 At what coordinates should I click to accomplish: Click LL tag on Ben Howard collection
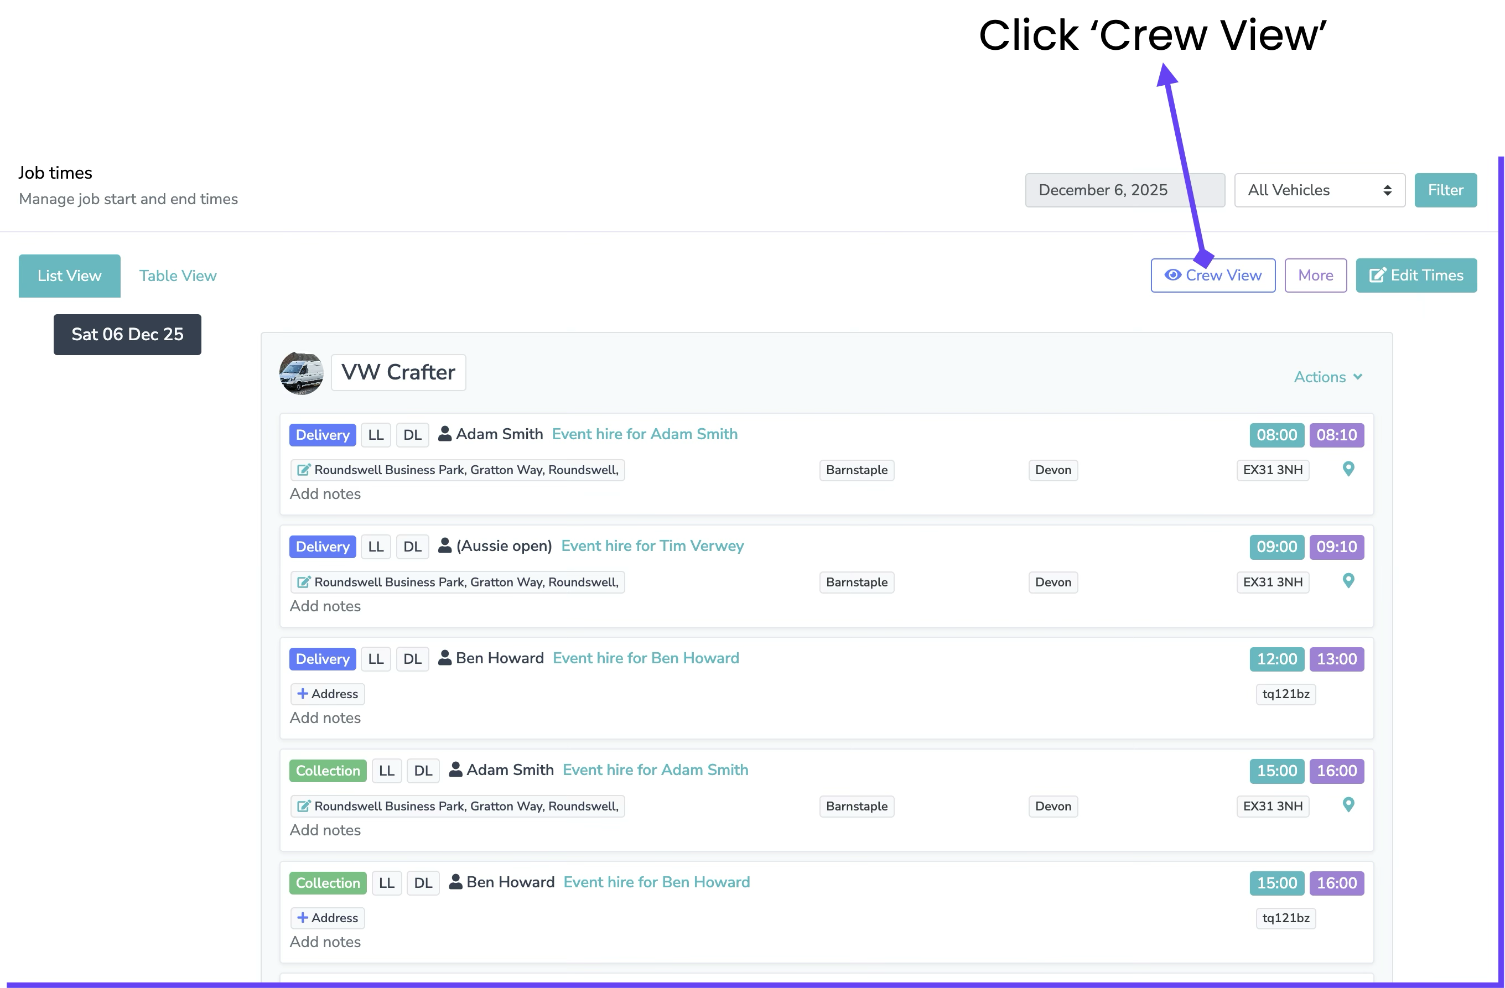386,883
